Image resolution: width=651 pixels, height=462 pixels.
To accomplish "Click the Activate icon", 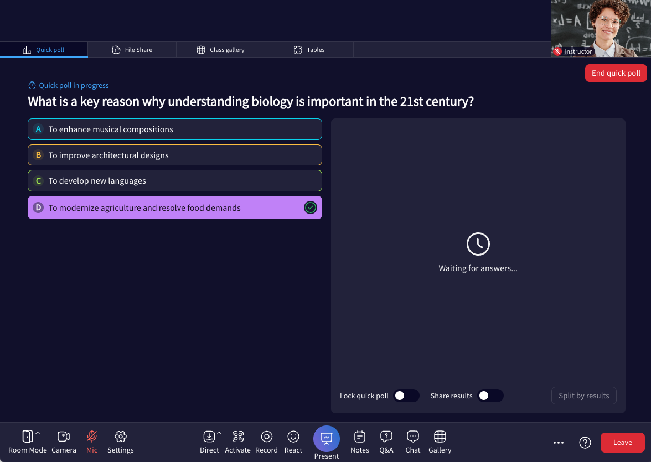I will (x=238, y=437).
